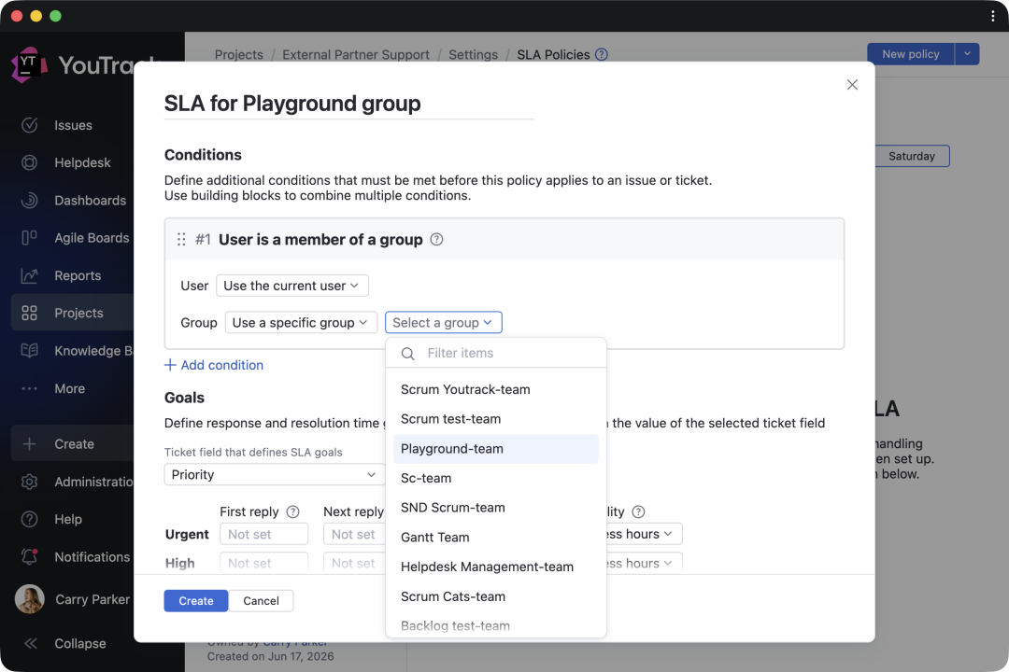Click the Notifications bell icon
The image size is (1009, 672).
point(30,557)
